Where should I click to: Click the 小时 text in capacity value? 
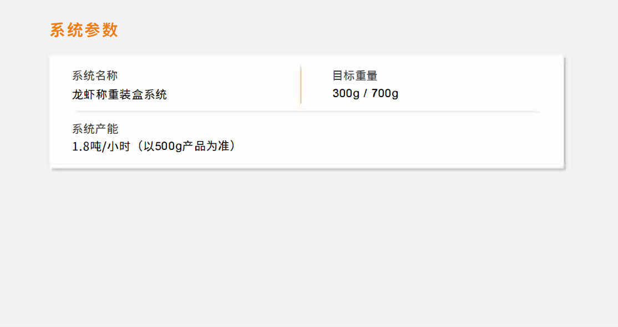(119, 147)
